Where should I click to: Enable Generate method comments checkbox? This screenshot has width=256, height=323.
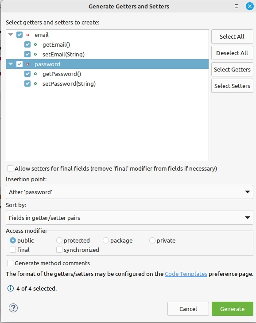pyautogui.click(x=10, y=263)
